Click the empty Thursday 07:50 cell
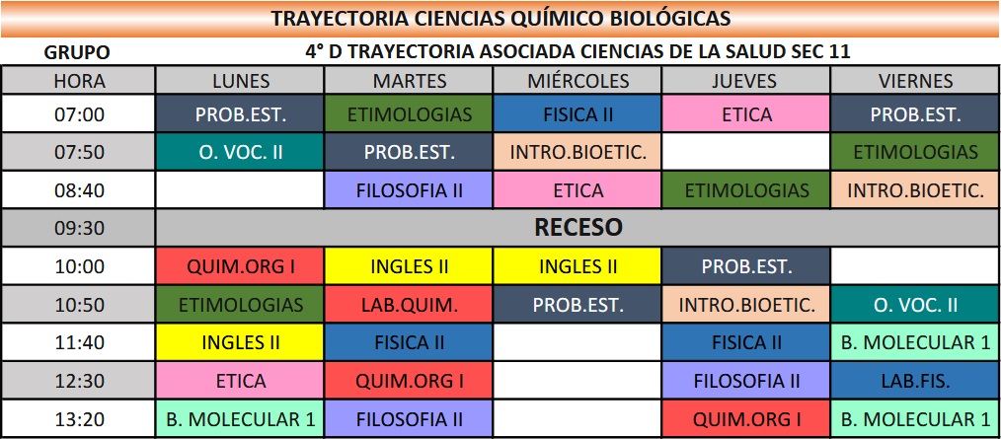 point(746,152)
